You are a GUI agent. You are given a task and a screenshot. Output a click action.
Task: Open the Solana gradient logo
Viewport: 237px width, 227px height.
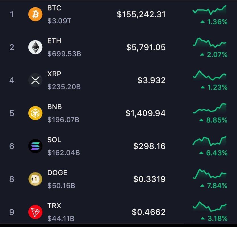coord(35,146)
